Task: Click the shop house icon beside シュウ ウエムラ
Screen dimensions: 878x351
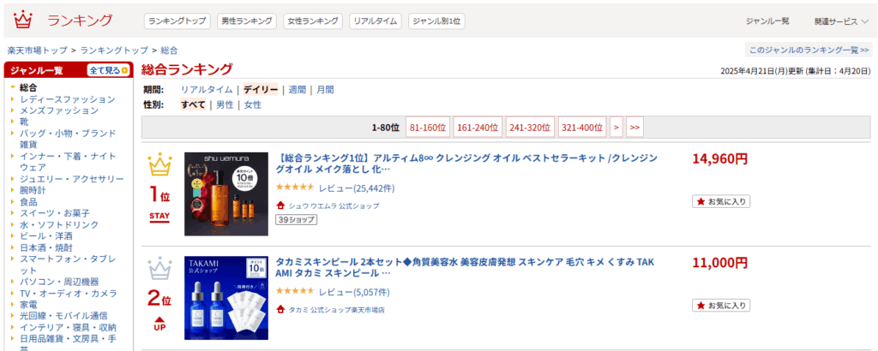Action: 280,205
